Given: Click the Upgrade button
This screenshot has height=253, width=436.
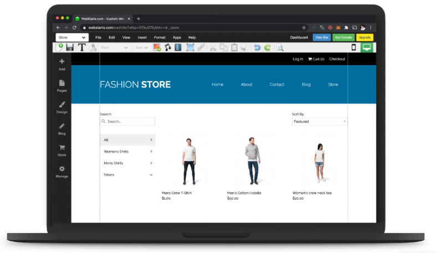Looking at the screenshot, I should [365, 38].
